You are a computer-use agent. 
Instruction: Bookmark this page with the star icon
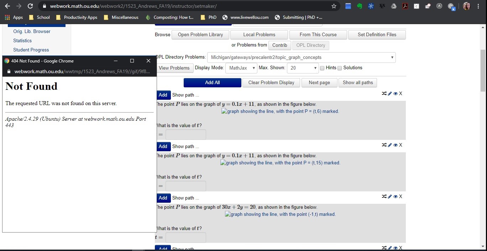point(334,6)
